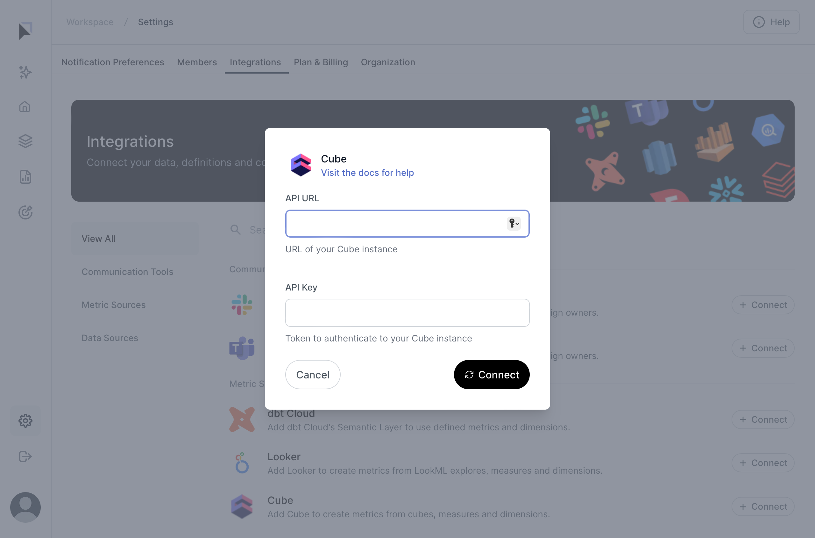The width and height of the screenshot is (815, 538).
Task: Click the logout icon in the sidebar
Action: [x=25, y=456]
